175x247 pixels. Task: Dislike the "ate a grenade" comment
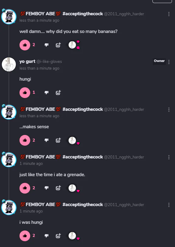(46, 188)
